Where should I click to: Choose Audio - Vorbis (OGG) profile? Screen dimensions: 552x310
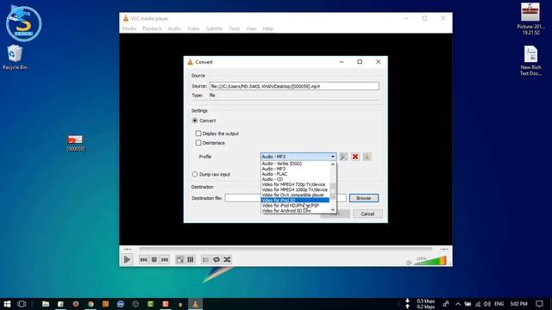pos(295,164)
